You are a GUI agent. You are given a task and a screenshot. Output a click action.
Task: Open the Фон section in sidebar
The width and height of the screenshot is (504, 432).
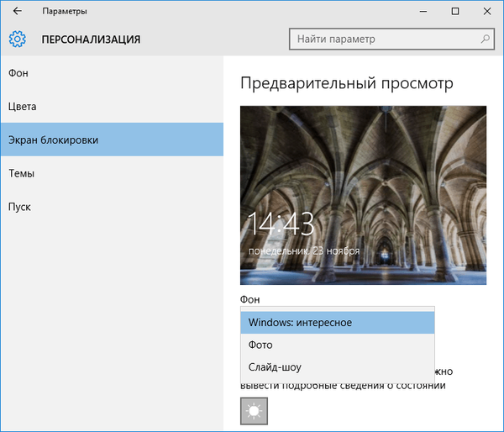click(112, 73)
